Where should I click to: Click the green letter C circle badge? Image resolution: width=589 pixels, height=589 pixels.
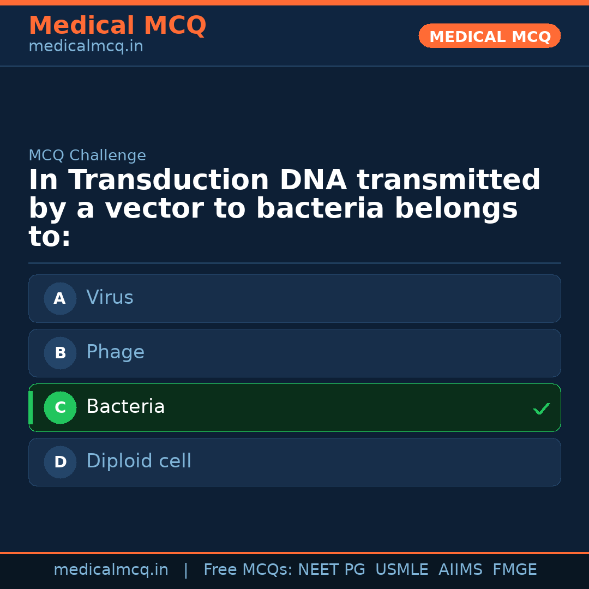pos(60,407)
